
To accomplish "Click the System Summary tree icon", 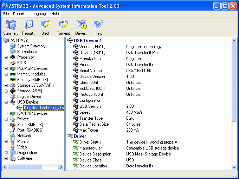I will click(13, 46).
